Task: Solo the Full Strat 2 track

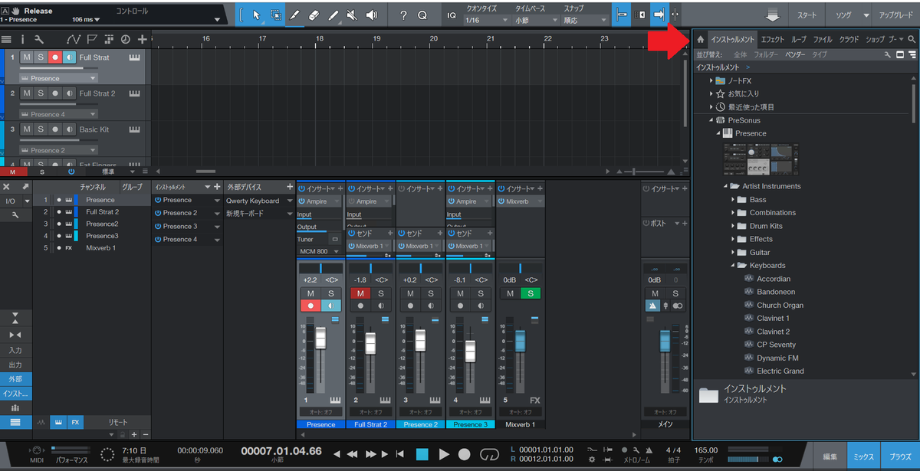Action: click(x=41, y=93)
